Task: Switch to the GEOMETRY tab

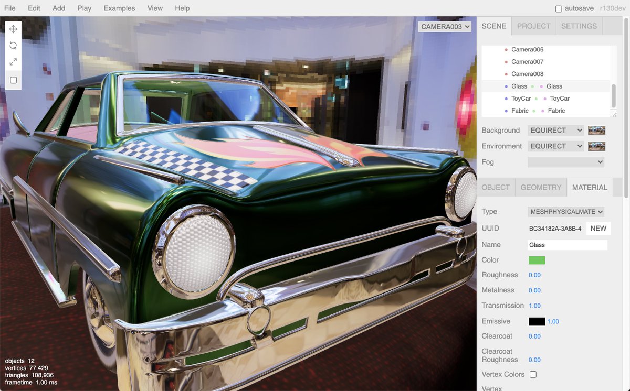Action: pos(541,187)
